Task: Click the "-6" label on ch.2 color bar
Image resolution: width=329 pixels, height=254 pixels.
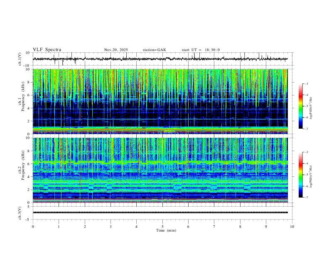Action: click(306, 186)
